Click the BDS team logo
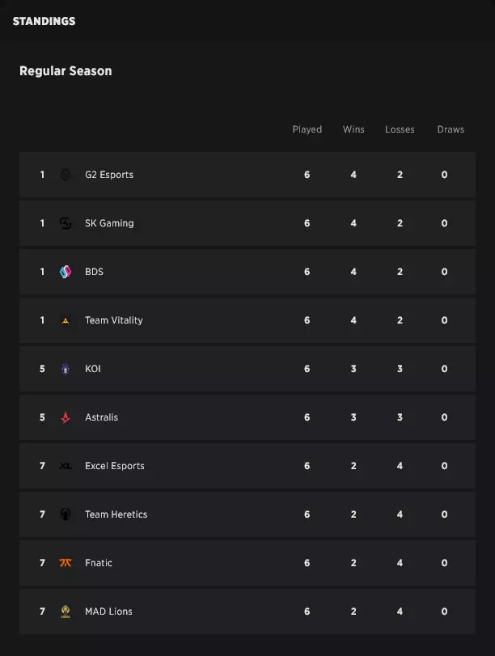Image resolution: width=495 pixels, height=656 pixels. tap(66, 272)
